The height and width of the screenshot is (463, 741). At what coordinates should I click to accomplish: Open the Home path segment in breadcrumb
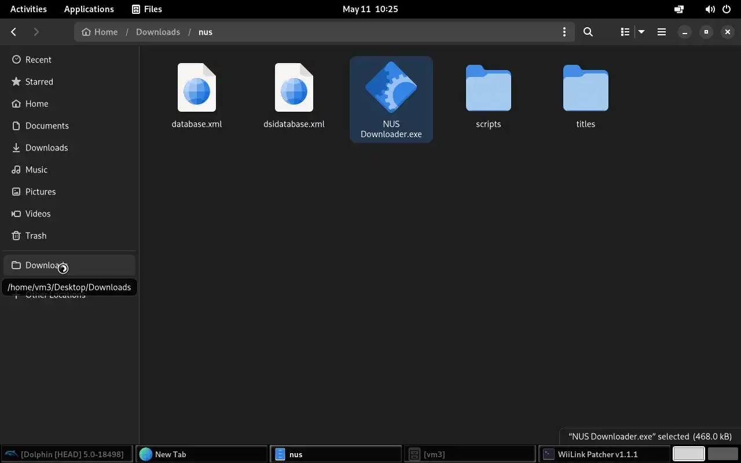click(100, 32)
